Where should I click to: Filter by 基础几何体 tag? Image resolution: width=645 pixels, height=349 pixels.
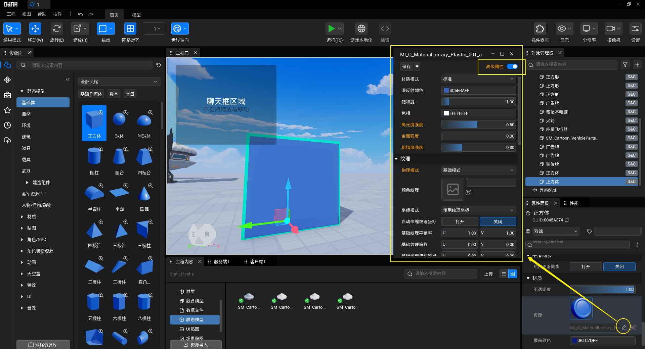(91, 94)
